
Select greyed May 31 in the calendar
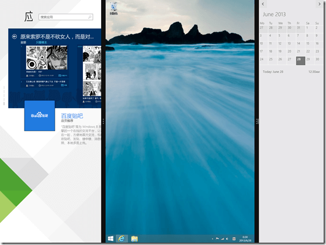[x=301, y=29]
